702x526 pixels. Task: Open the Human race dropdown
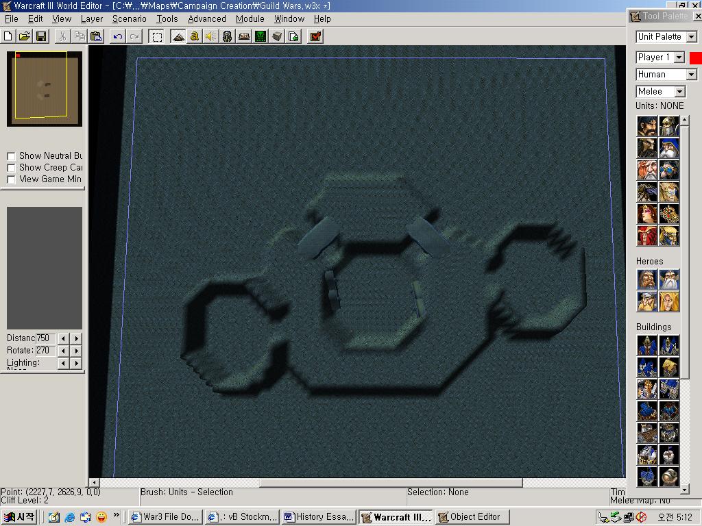click(692, 74)
